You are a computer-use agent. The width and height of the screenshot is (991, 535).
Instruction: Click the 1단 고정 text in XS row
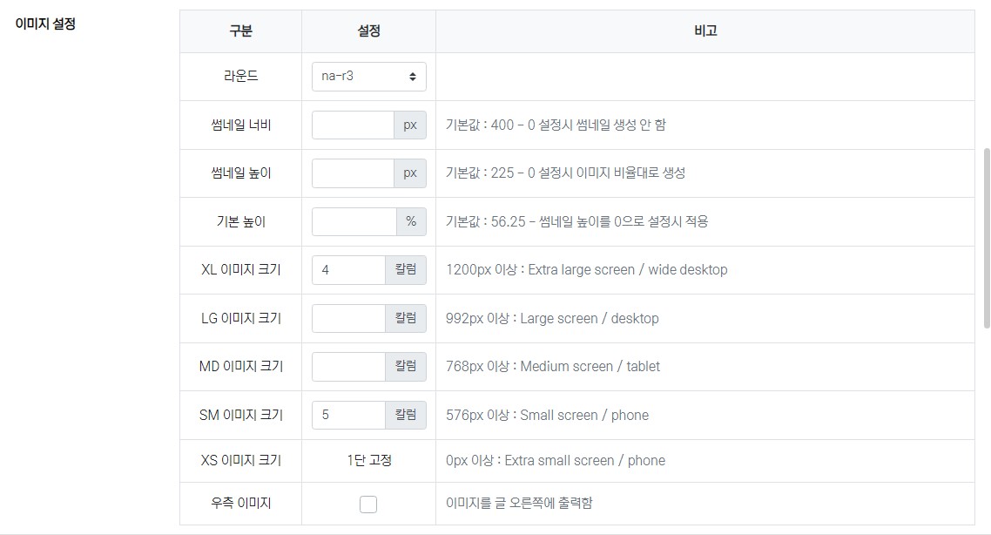click(x=368, y=461)
